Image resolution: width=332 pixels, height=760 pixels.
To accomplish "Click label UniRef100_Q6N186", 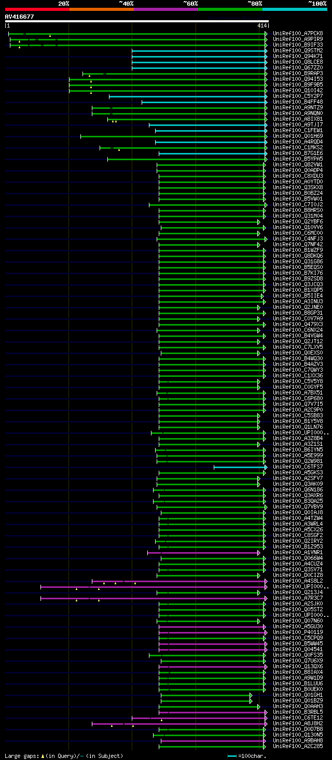I will pyautogui.click(x=298, y=489).
